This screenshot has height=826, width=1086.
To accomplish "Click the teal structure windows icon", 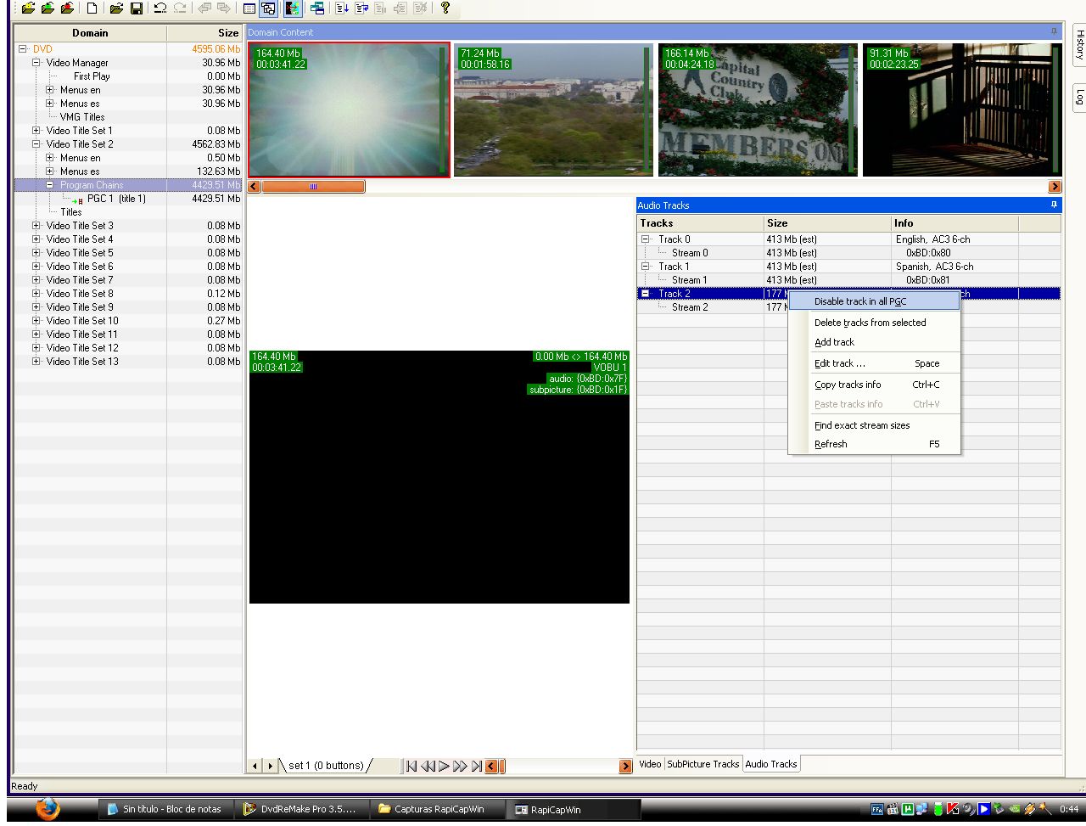I will pyautogui.click(x=317, y=8).
